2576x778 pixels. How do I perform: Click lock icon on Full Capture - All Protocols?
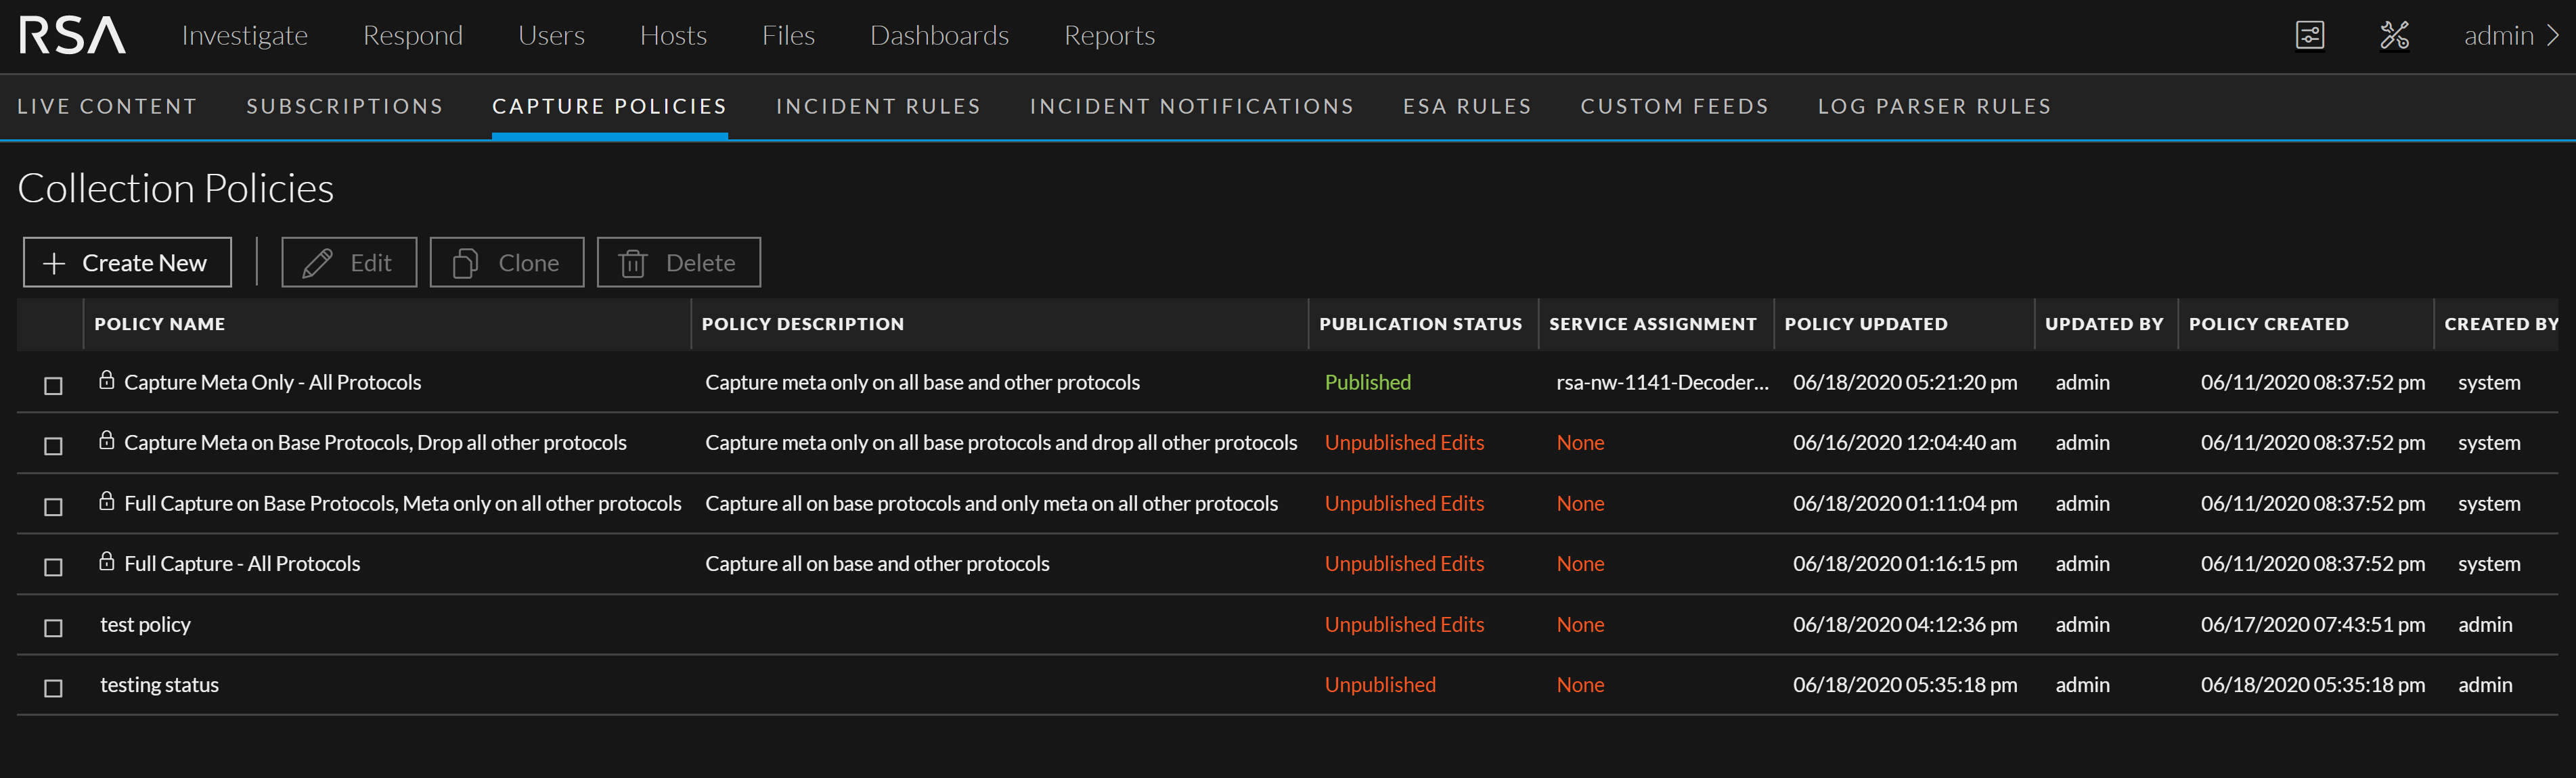click(x=107, y=562)
